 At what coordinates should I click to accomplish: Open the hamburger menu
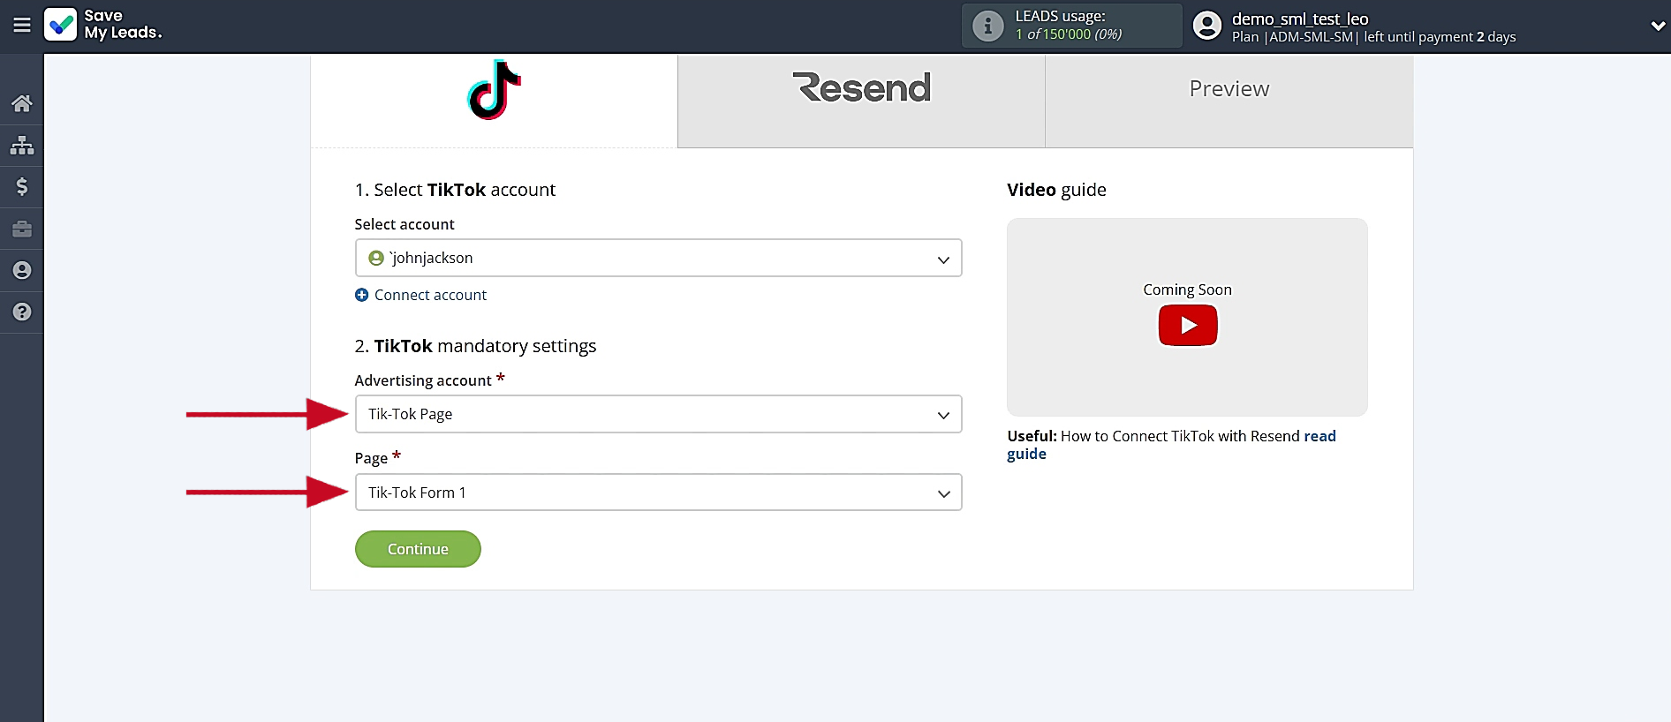pyautogui.click(x=22, y=26)
